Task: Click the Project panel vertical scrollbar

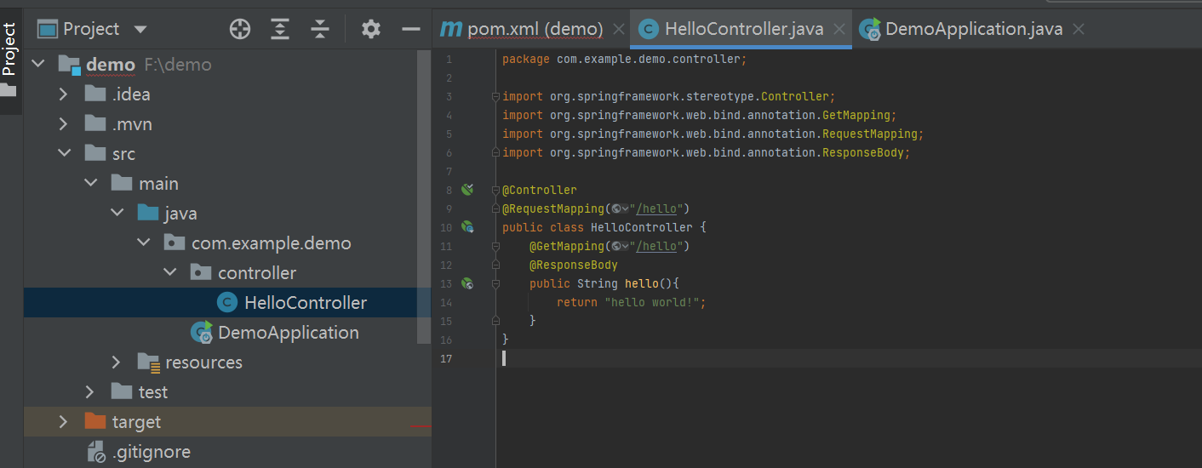Action: tap(424, 196)
